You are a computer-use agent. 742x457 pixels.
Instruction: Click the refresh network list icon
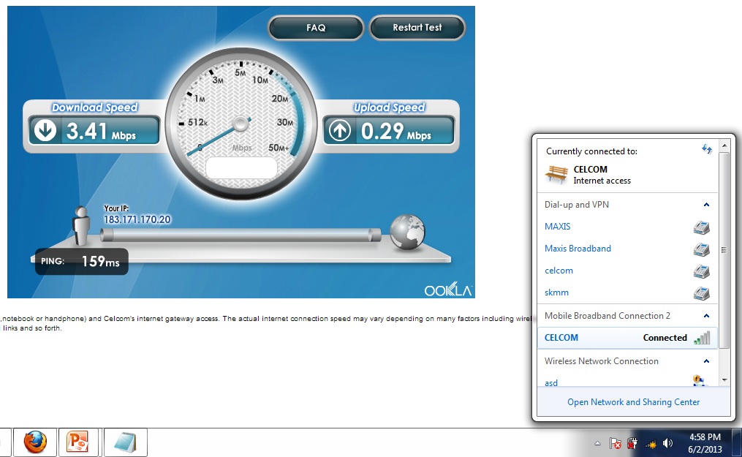tap(706, 149)
